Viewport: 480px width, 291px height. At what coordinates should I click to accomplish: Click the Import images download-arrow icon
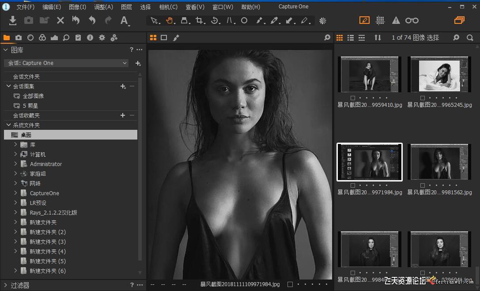pos(13,20)
